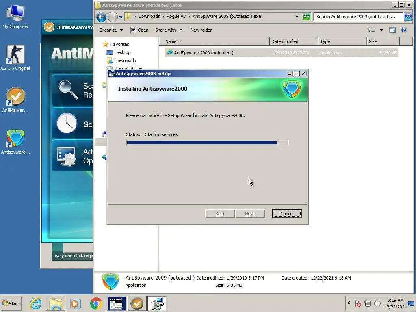Change view icon in Explorer toolbar
Screen dimensions: 416x312
[372, 30]
